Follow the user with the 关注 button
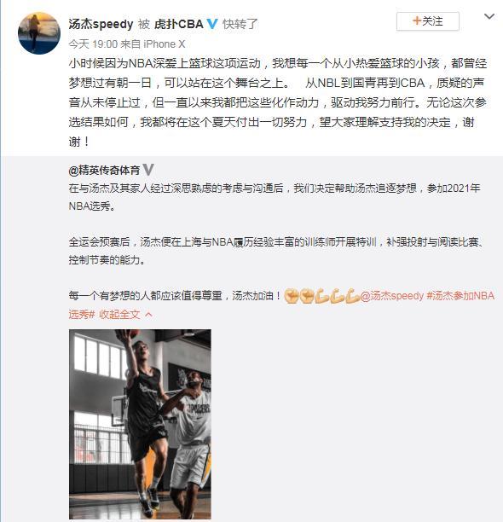Viewport: 503px width, 522px height. coord(428,21)
